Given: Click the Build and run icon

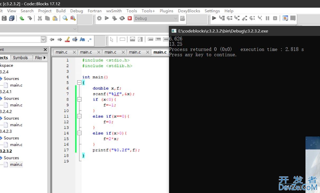Looking at the screenshot, I should 114,18.
